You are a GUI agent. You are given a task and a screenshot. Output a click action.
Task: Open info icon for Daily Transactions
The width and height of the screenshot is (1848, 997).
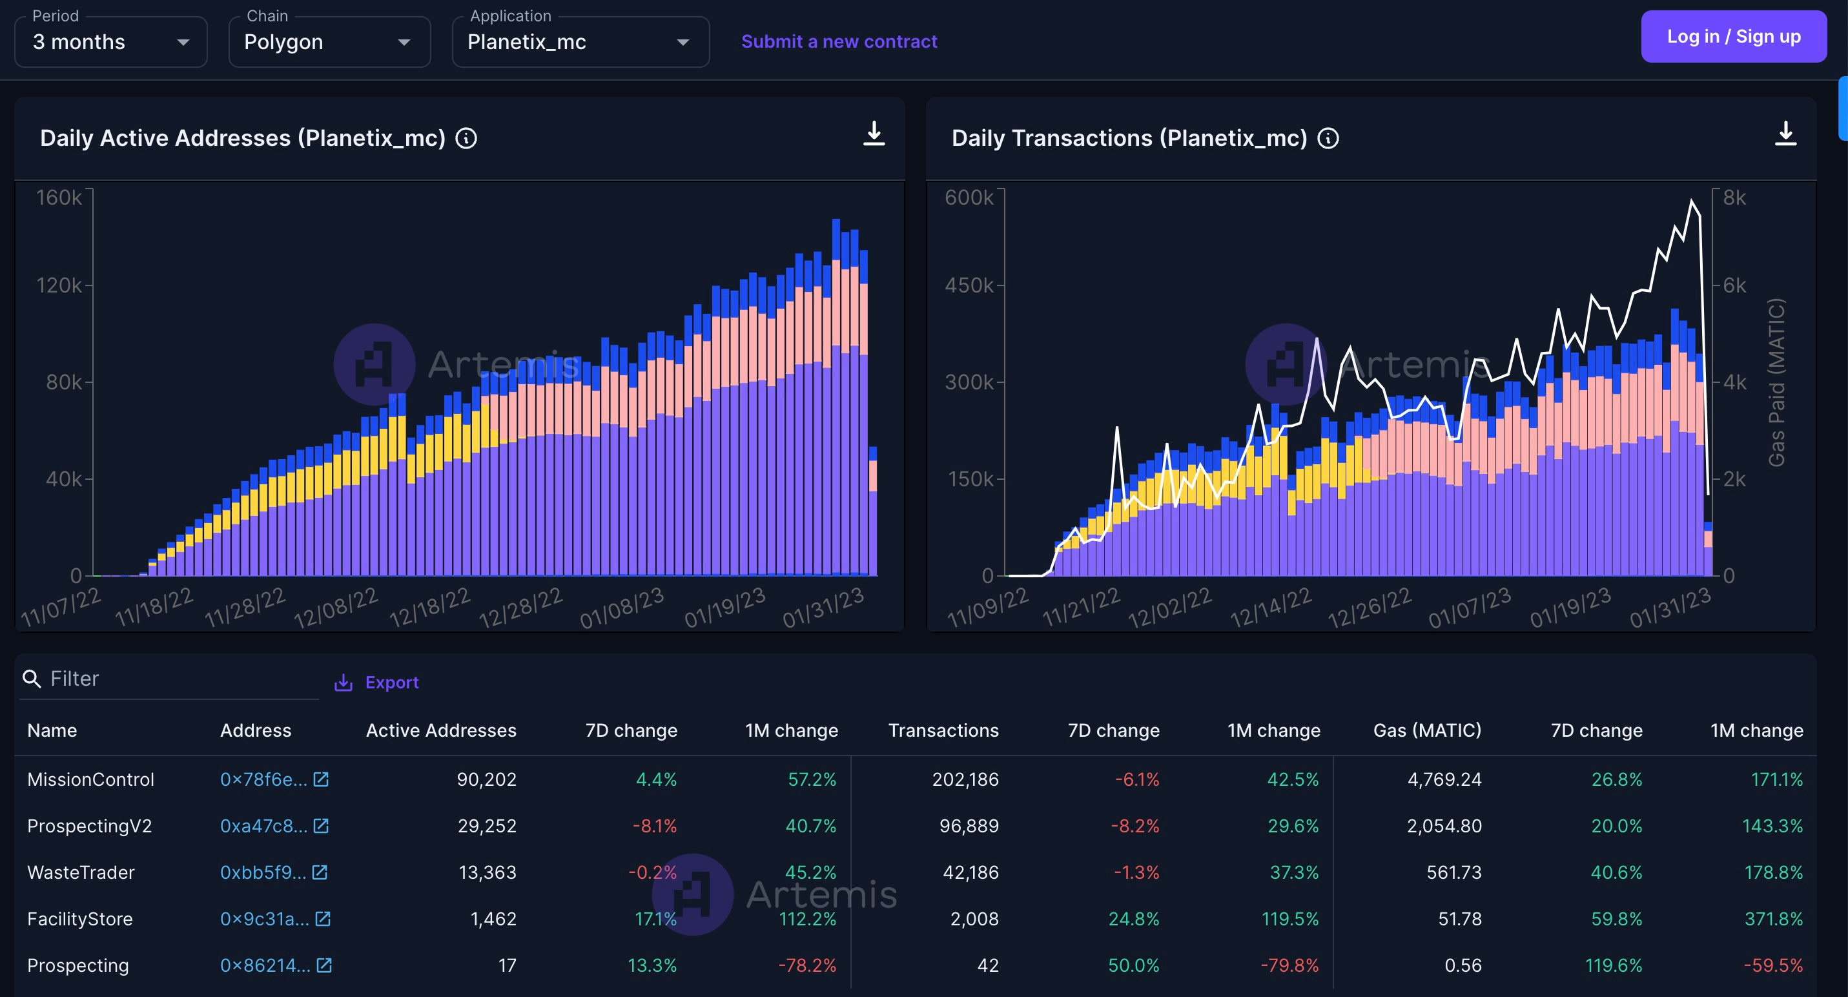pos(1328,138)
